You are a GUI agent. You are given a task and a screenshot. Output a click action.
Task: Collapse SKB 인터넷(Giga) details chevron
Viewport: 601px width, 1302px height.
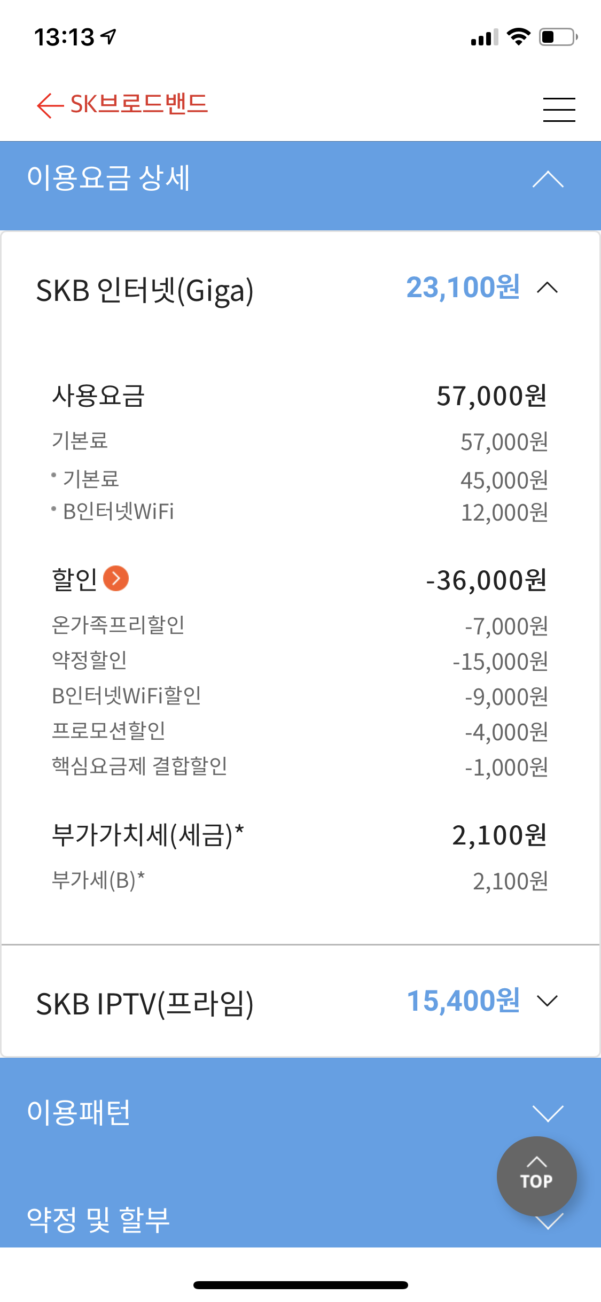(548, 288)
